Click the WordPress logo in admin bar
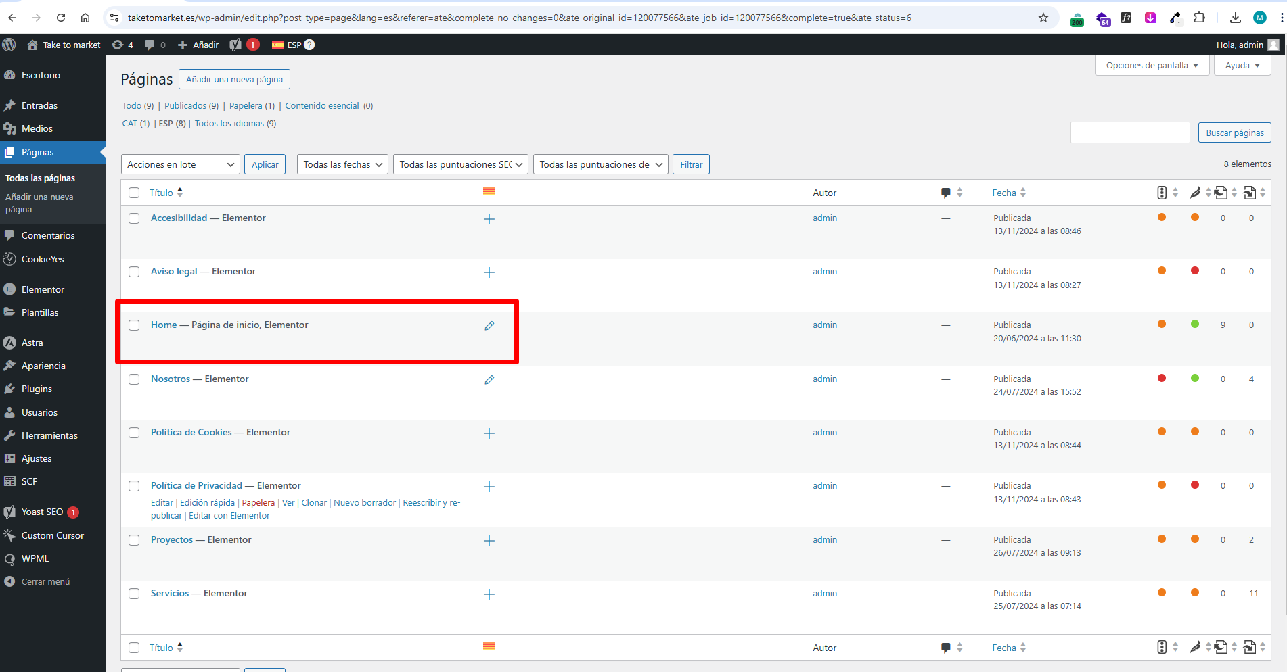Screen dimensions: 1287x672 pyautogui.click(x=9, y=45)
